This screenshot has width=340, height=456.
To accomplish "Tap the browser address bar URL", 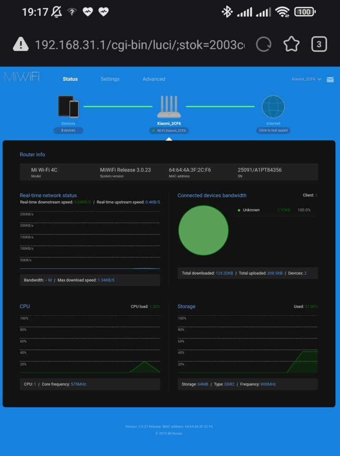I will 139,45.
